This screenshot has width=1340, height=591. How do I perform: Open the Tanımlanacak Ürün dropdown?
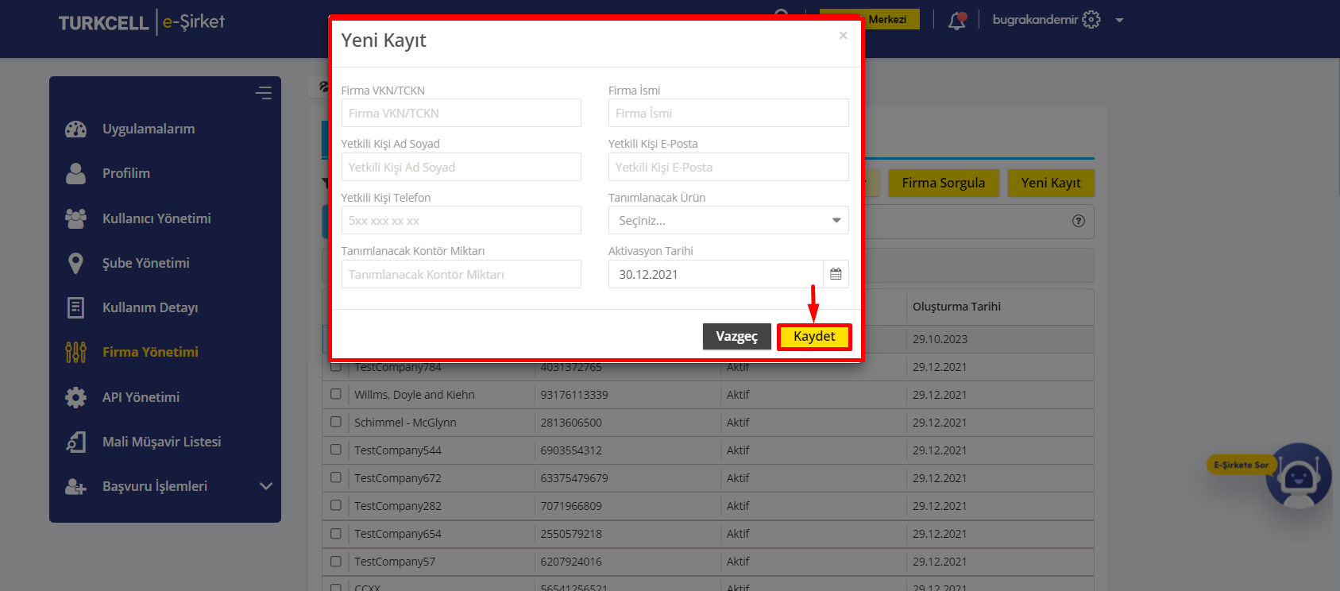728,220
